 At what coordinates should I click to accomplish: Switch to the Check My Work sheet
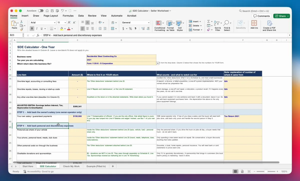71,166
